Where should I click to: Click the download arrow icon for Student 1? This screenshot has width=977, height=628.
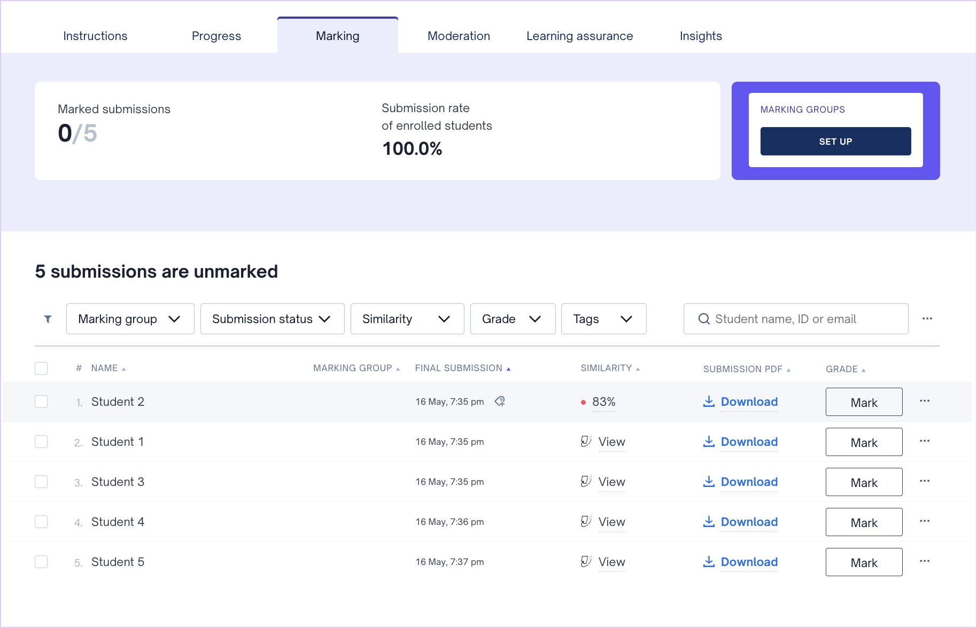click(709, 442)
